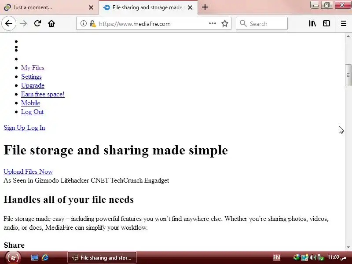Open page actions three-dot menu
Screen dimensions: 352x264
point(212,23)
